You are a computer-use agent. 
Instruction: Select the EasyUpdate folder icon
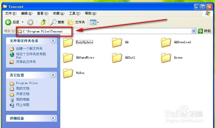(x=68, y=43)
